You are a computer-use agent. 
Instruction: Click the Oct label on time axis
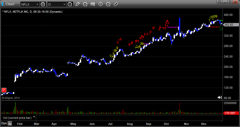pos(166,124)
